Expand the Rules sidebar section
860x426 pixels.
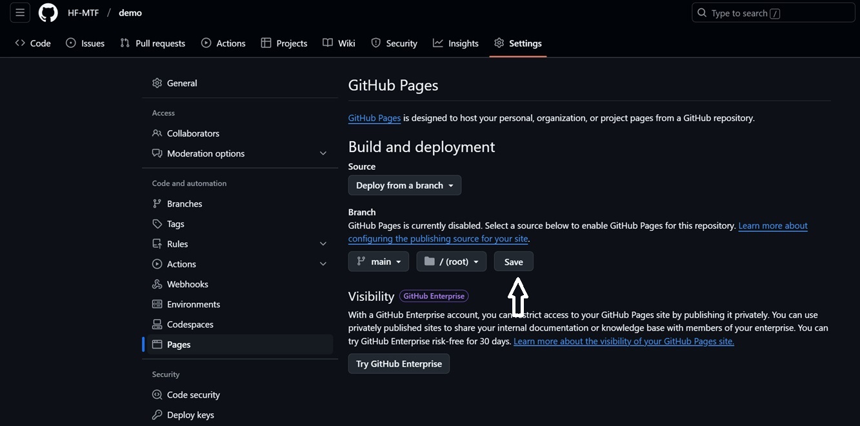point(323,244)
